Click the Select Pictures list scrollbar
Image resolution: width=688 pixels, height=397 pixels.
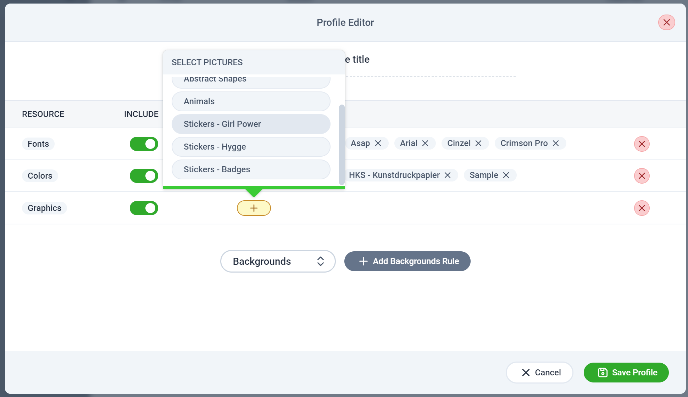point(342,145)
